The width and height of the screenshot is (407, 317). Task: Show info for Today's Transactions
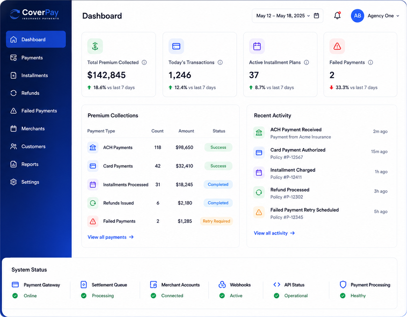point(220,62)
